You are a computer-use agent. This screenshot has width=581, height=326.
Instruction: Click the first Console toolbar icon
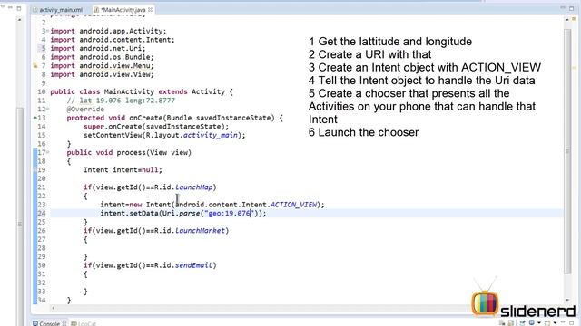tap(502, 323)
